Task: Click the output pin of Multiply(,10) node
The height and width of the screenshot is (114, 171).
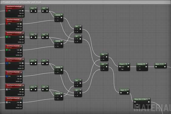Action: click(x=146, y=67)
